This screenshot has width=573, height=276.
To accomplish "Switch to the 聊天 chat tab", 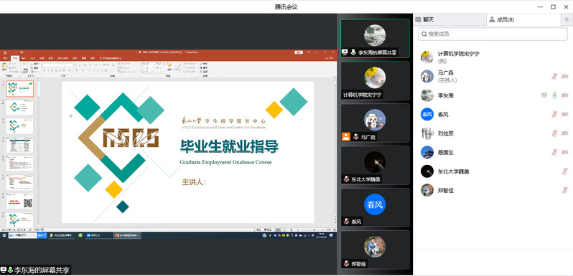I will coord(449,20).
